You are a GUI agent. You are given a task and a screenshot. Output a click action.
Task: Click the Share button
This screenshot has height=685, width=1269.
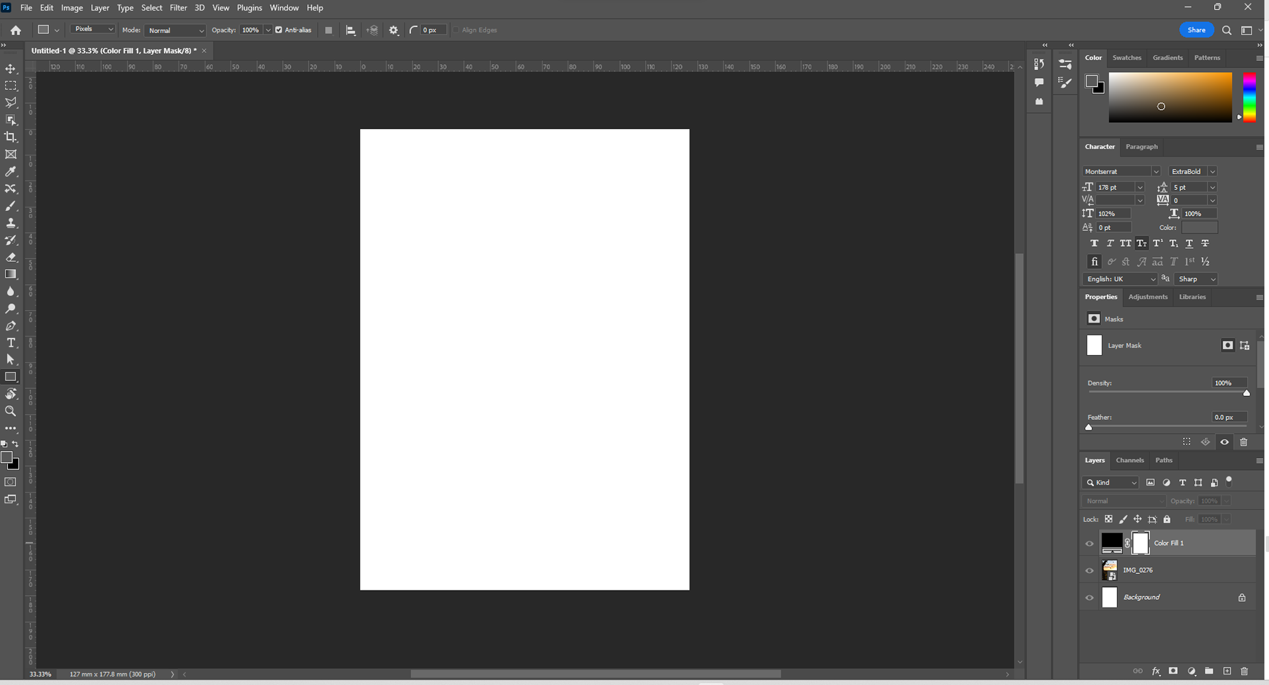pos(1196,30)
